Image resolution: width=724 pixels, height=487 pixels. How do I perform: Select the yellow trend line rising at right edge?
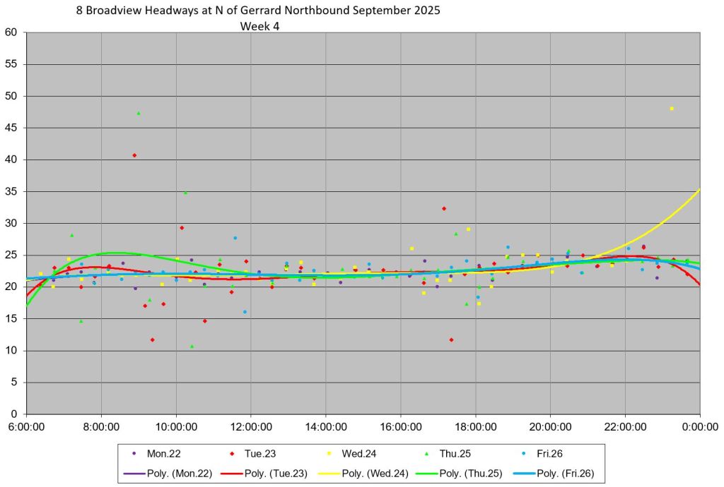[679, 212]
